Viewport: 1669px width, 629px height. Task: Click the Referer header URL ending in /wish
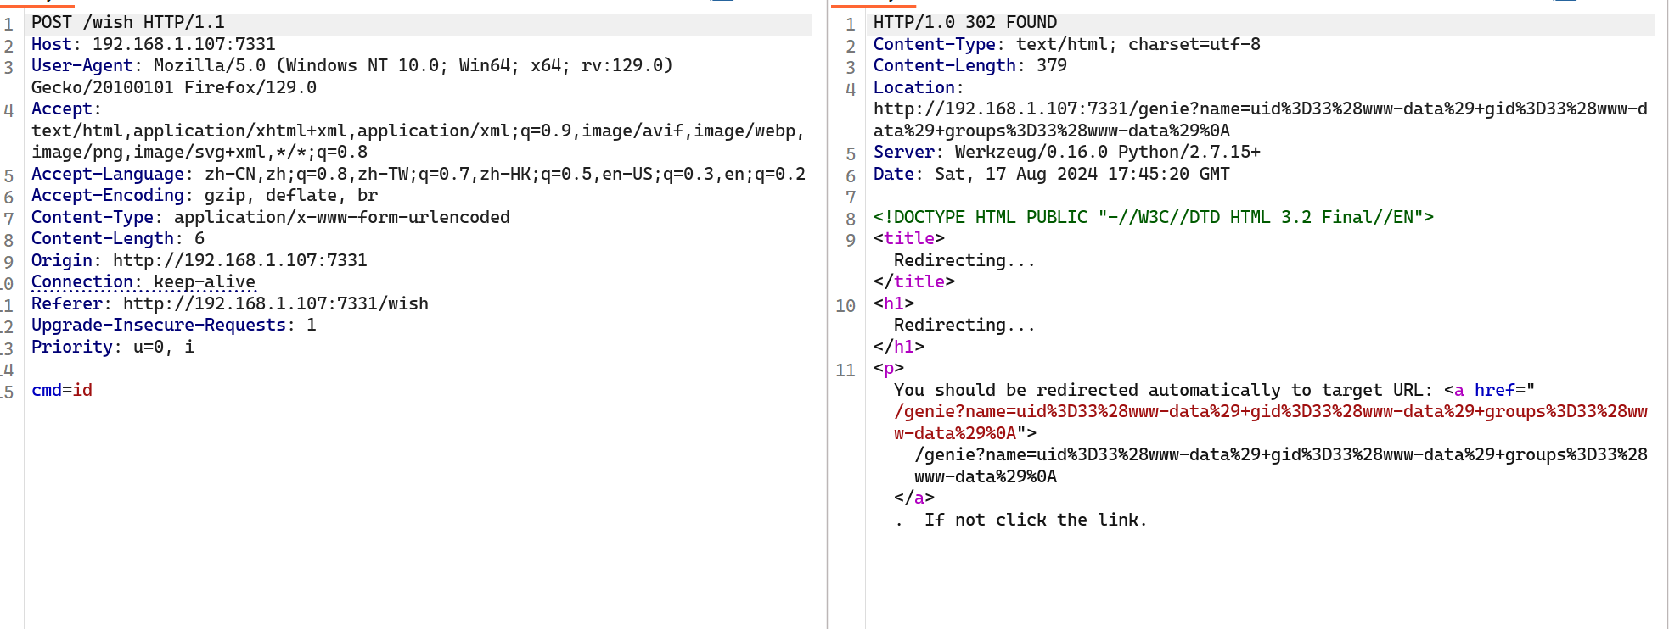(276, 303)
